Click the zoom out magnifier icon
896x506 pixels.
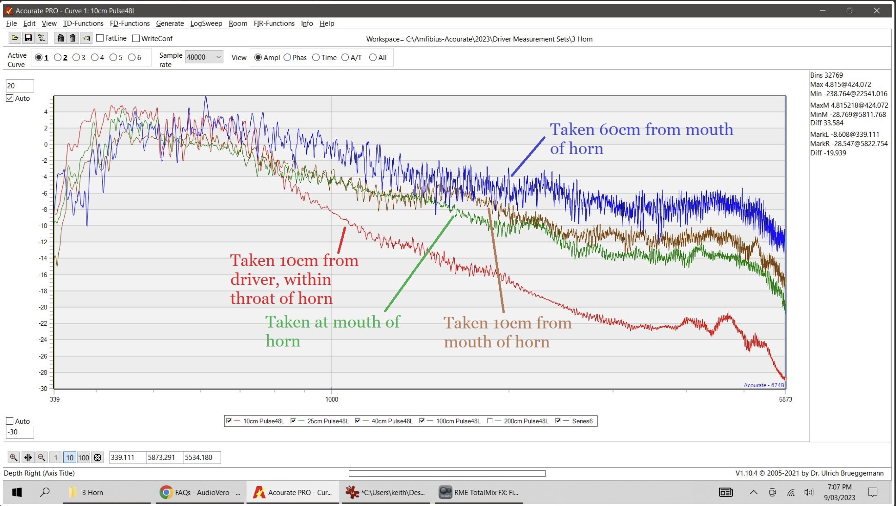coord(41,457)
